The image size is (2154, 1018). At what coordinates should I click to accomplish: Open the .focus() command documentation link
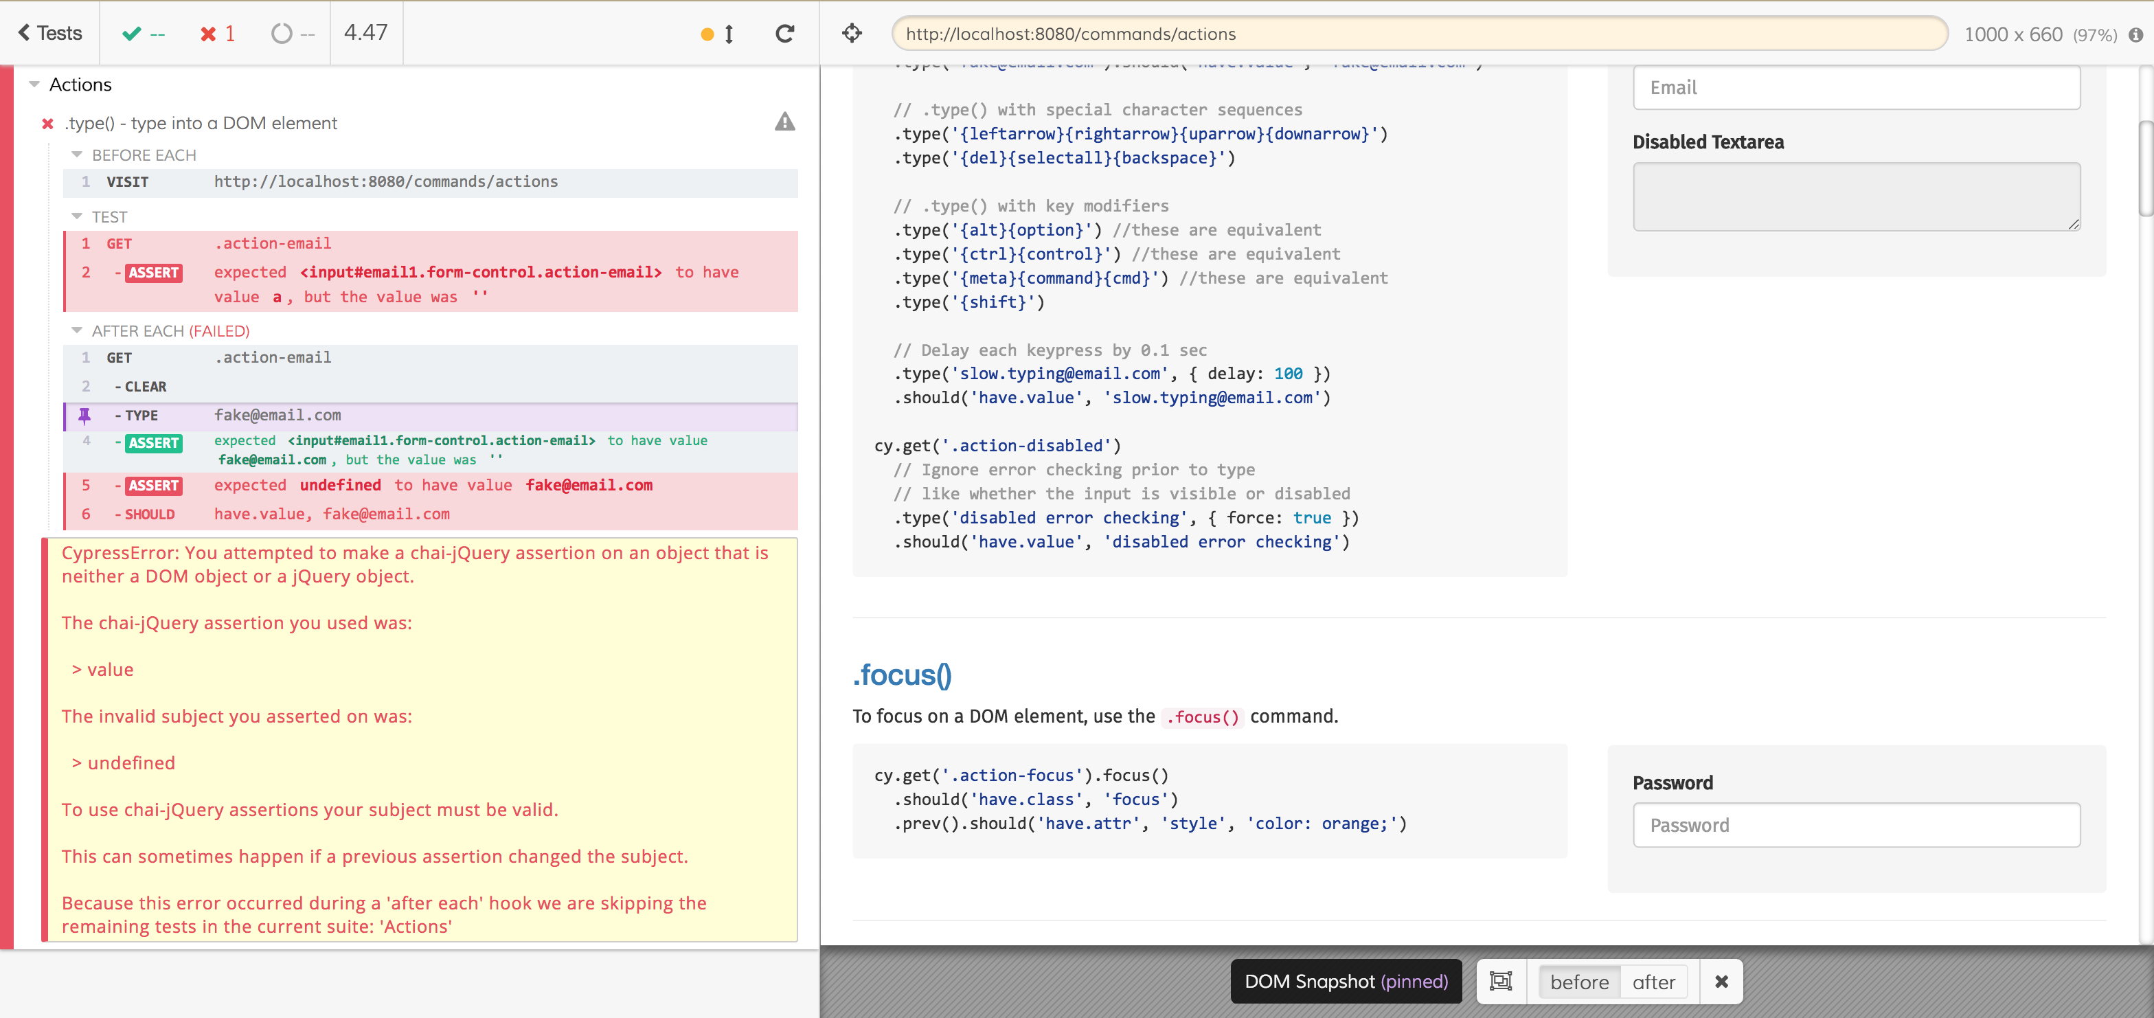pyautogui.click(x=901, y=675)
